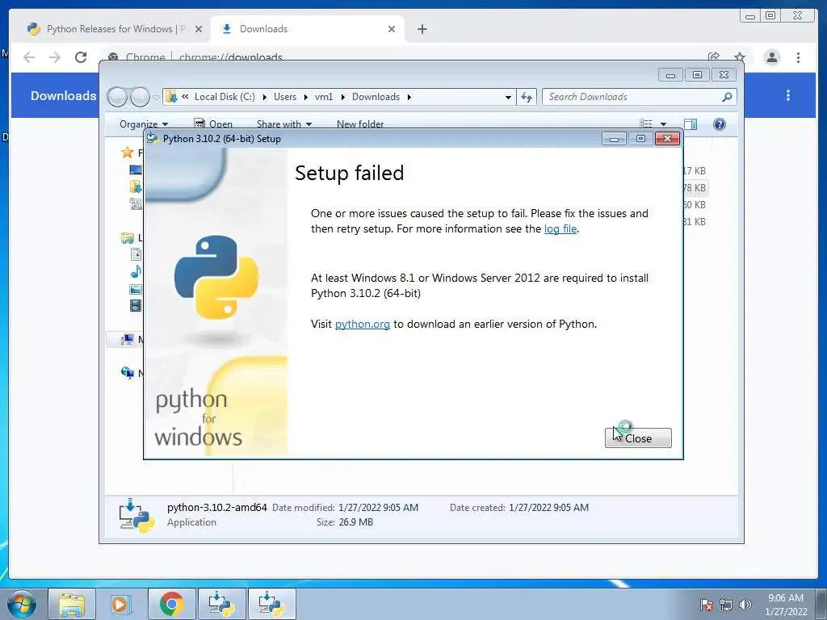
Task: Select the Pictures library icon
Action: (136, 289)
